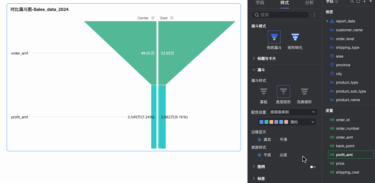Click the teal East profit_amt bar

pos(162,117)
